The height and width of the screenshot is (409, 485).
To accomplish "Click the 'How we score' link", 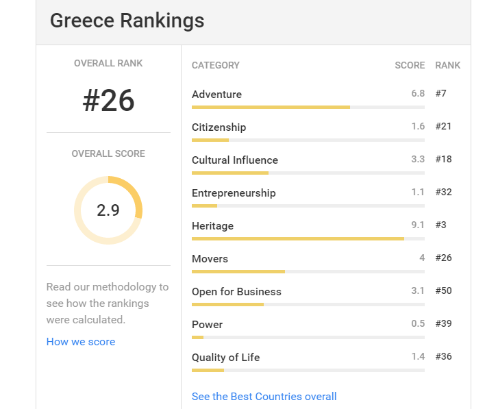I will [x=81, y=342].
